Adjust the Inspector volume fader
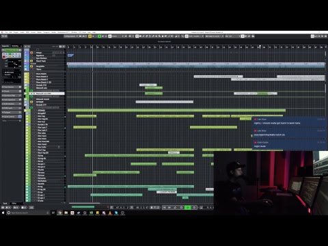This screenshot has width=328, height=246. point(14,61)
